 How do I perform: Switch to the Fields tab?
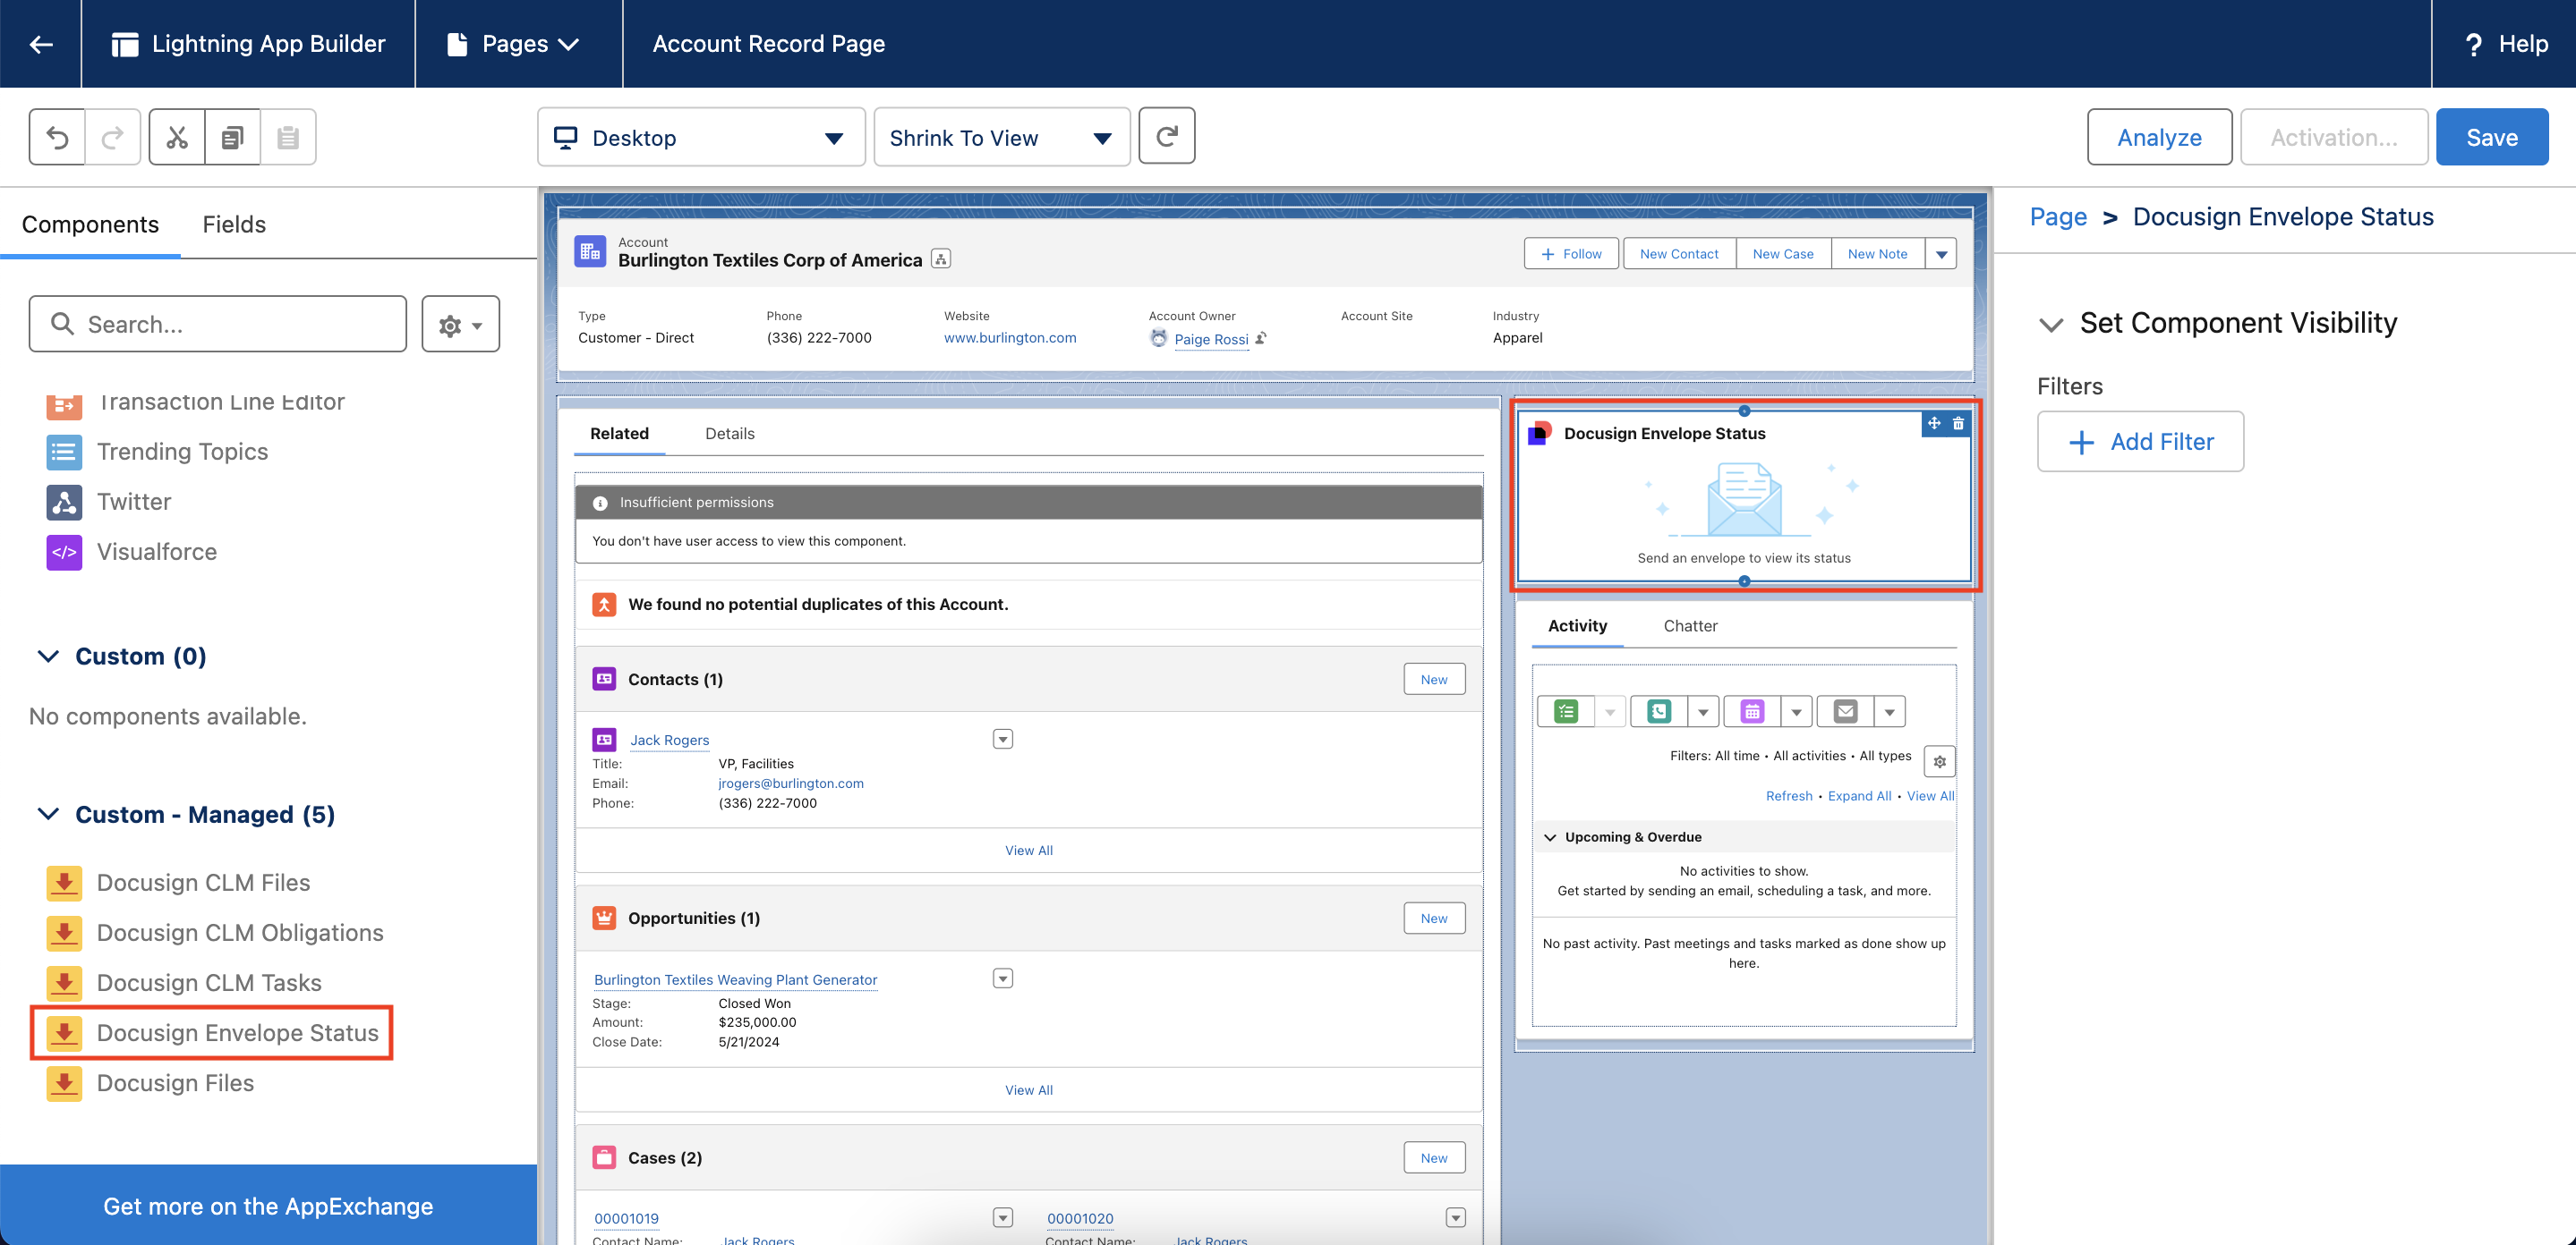point(233,224)
